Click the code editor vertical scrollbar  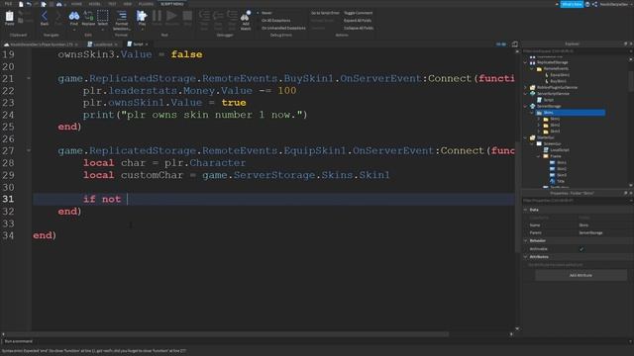pyautogui.click(x=517, y=197)
